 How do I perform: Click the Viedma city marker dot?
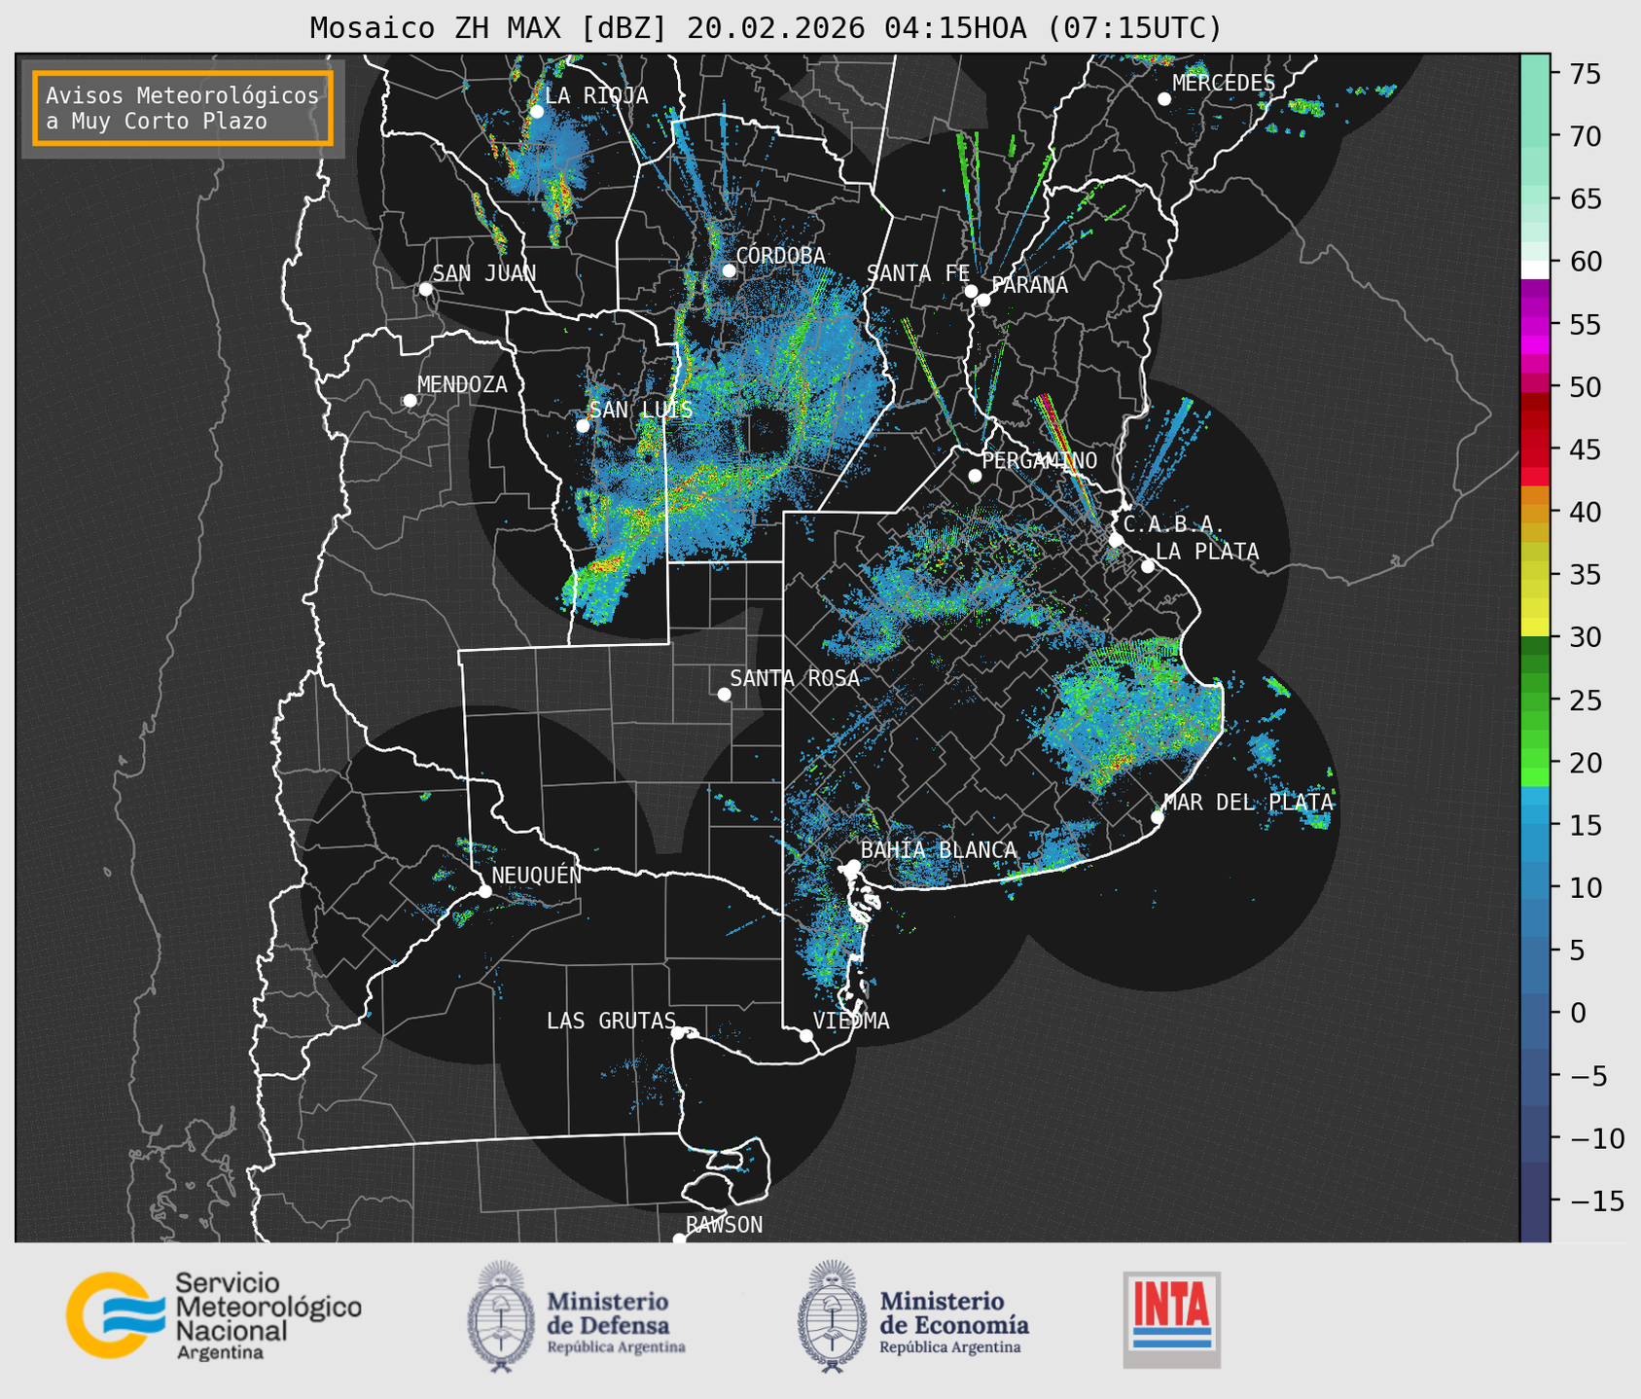[x=805, y=1035]
